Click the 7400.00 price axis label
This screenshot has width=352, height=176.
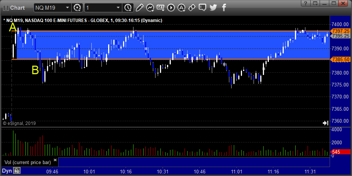[340, 25]
